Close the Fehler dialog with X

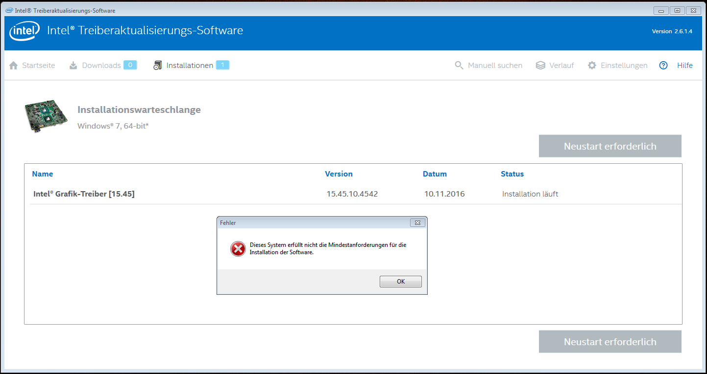click(x=417, y=222)
